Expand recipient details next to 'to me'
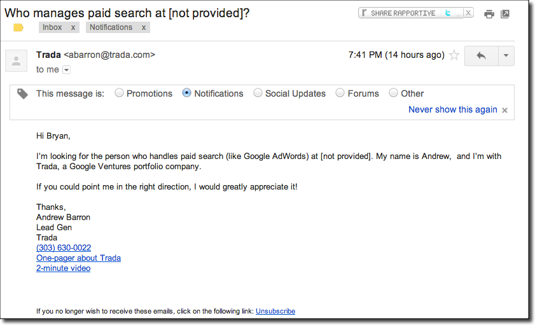The width and height of the screenshot is (535, 325). pos(66,70)
